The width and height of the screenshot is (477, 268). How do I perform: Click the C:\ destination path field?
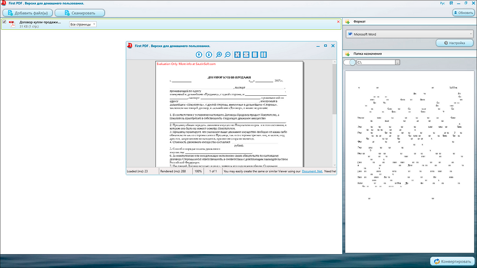click(376, 63)
